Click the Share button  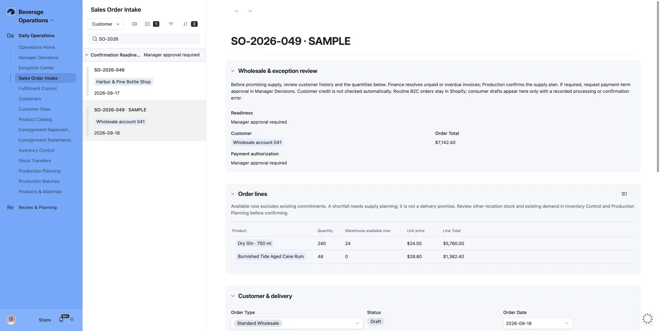pyautogui.click(x=45, y=320)
